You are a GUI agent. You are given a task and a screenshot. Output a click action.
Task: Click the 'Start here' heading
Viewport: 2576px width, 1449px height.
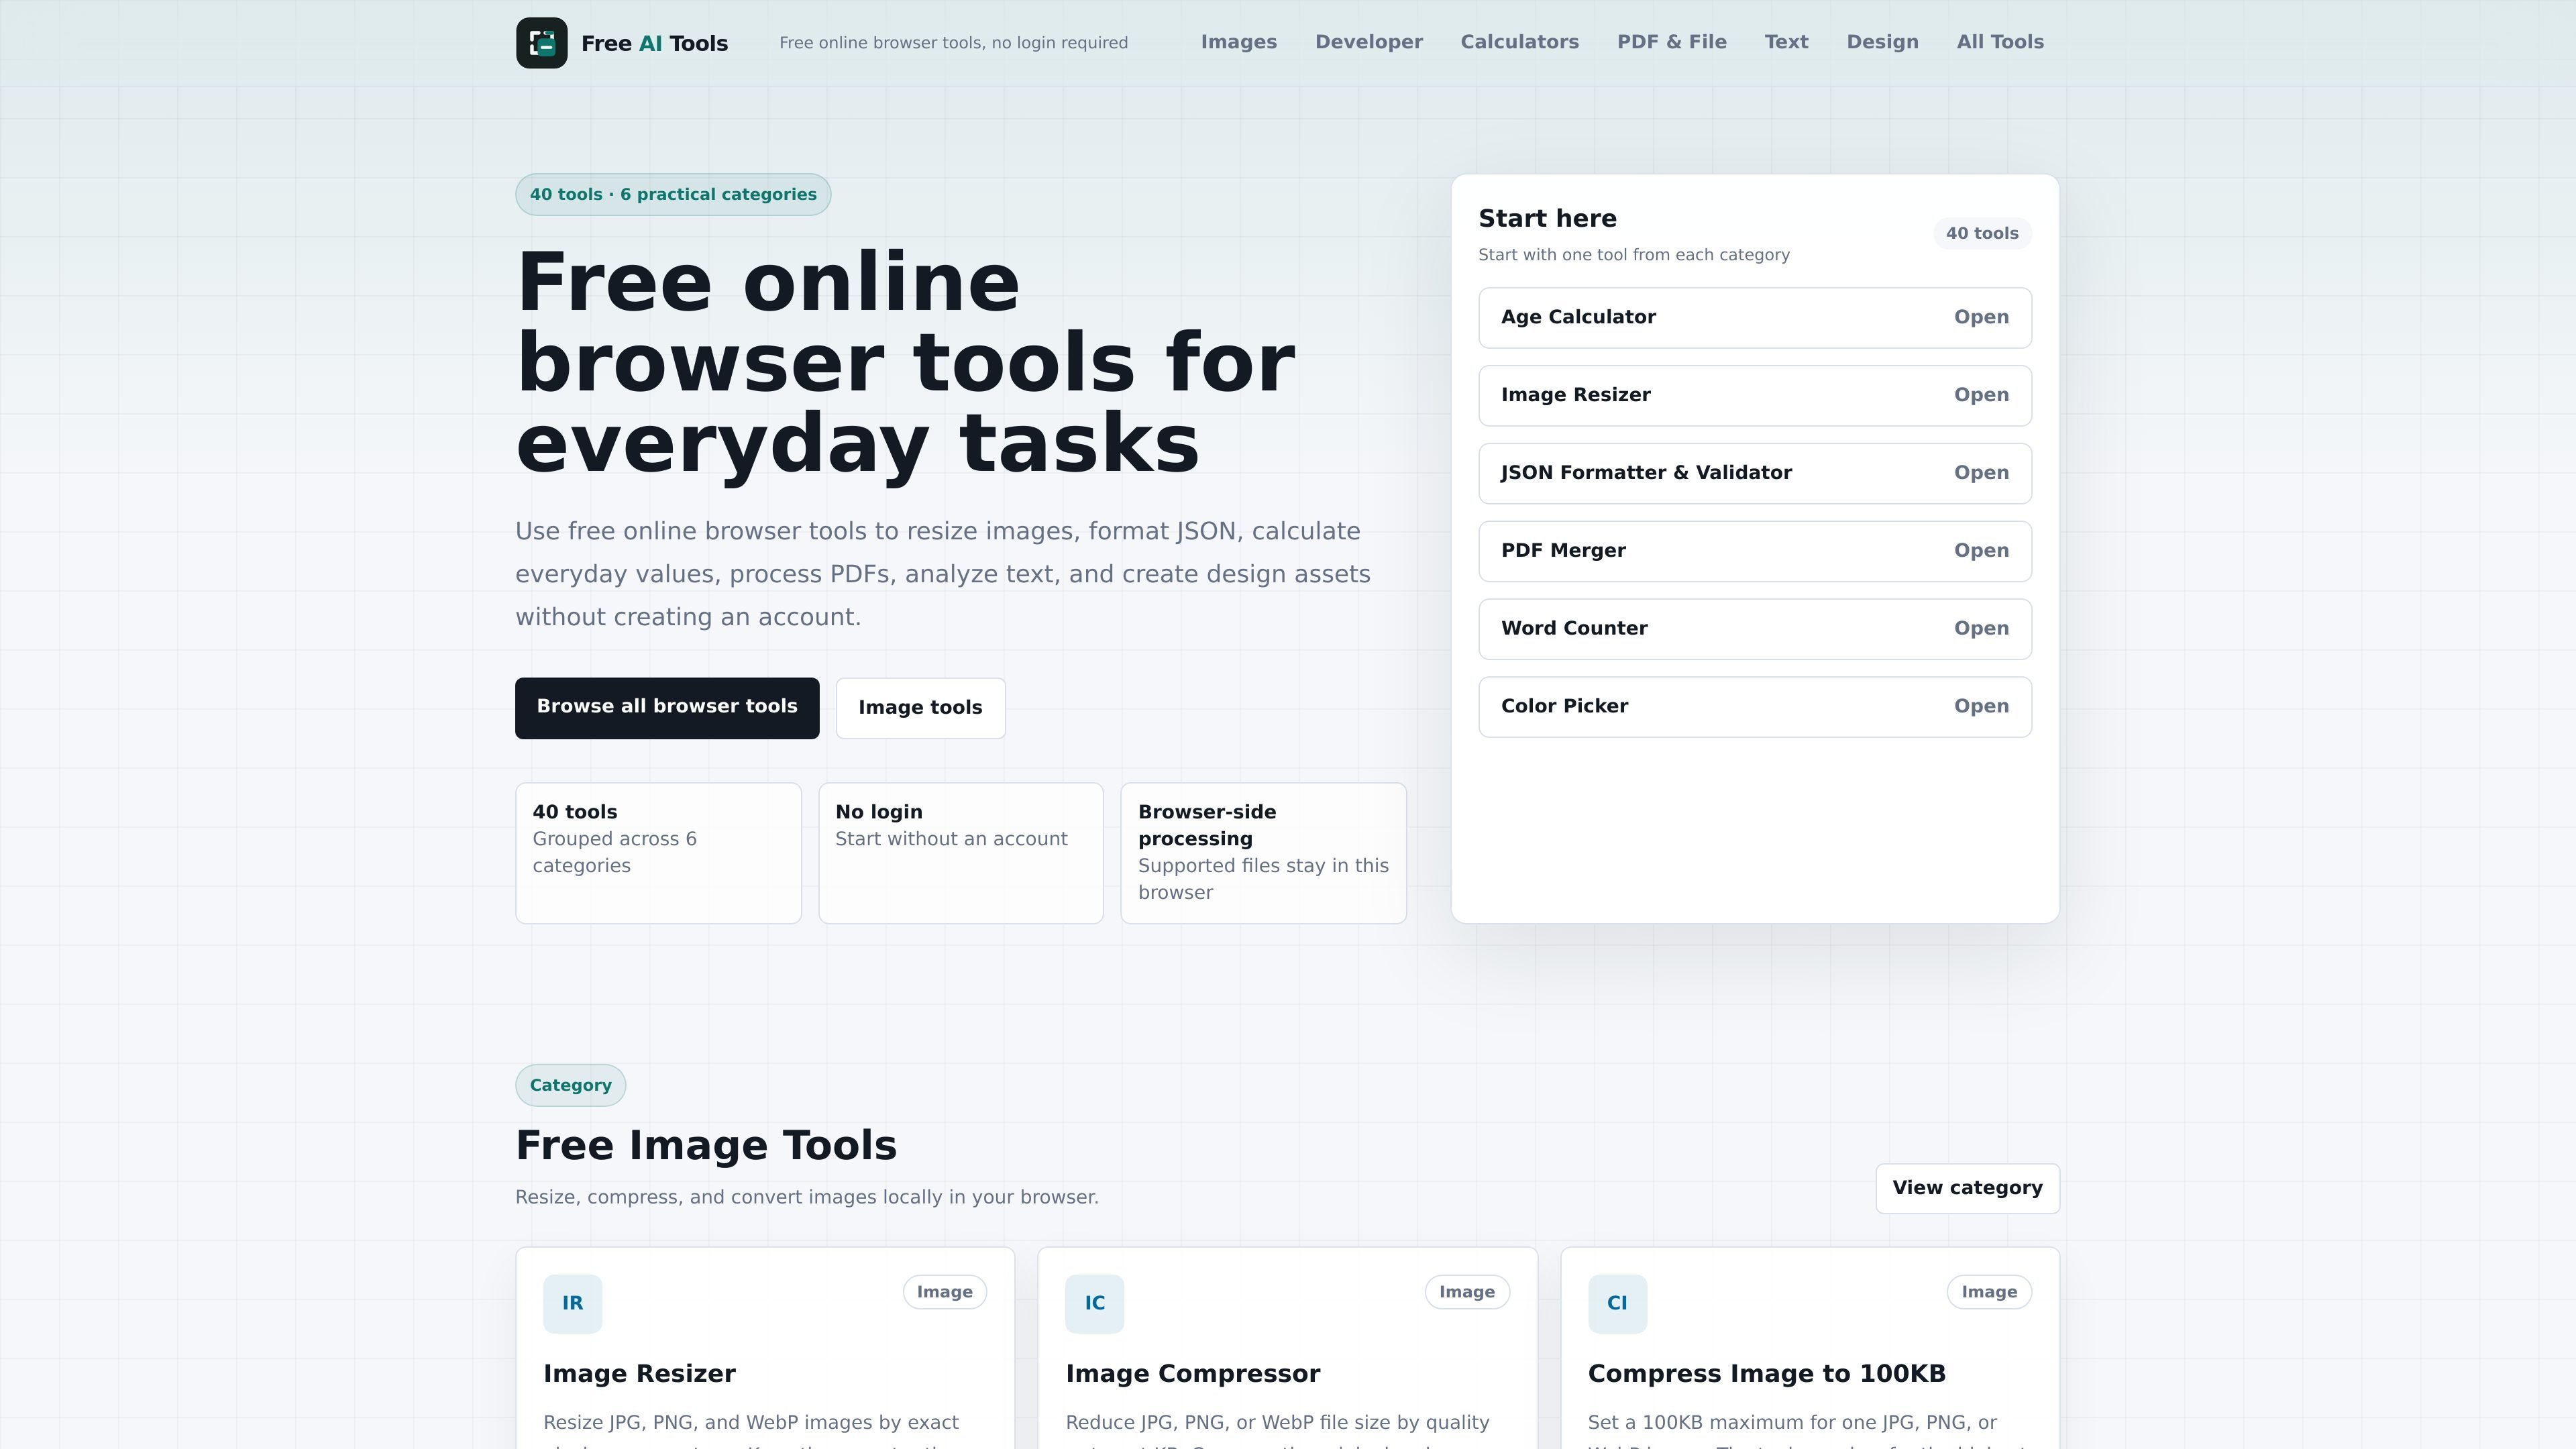click(x=1547, y=219)
